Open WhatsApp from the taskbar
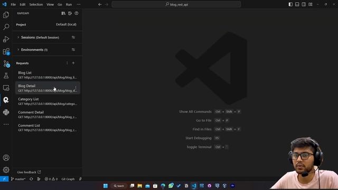The image size is (338, 190). pos(171,186)
